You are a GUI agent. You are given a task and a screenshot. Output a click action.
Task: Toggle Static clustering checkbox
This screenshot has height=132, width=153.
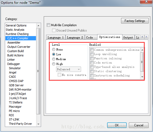click(92, 71)
